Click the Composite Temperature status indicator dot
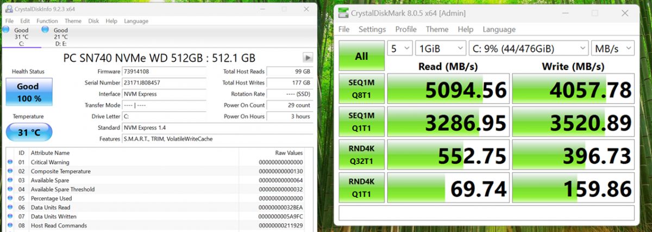Screen dimensions: 652x232 (10, 171)
